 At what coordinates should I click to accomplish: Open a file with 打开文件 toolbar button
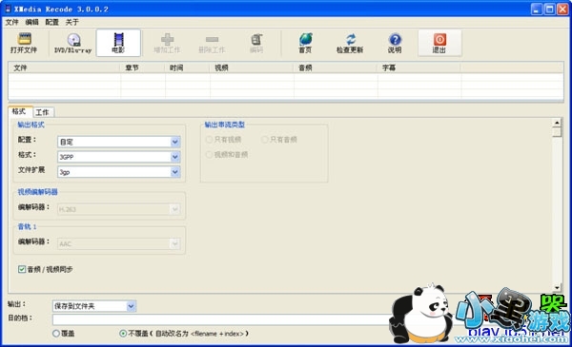pyautogui.click(x=24, y=44)
